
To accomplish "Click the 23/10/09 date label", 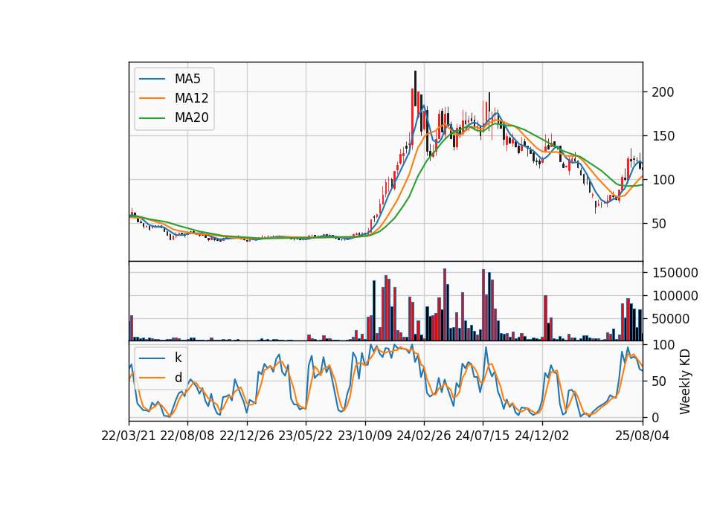I will [364, 436].
